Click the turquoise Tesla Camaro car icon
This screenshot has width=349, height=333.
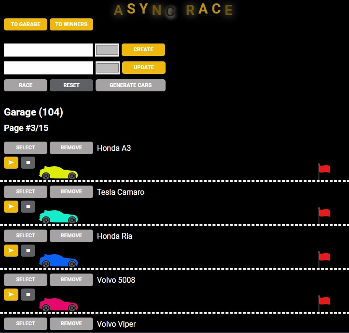[x=58, y=217]
